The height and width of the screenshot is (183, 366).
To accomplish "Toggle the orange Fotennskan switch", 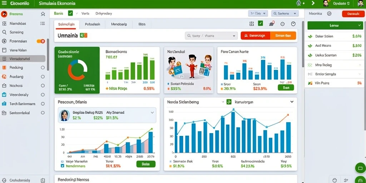I will click(41, 41).
